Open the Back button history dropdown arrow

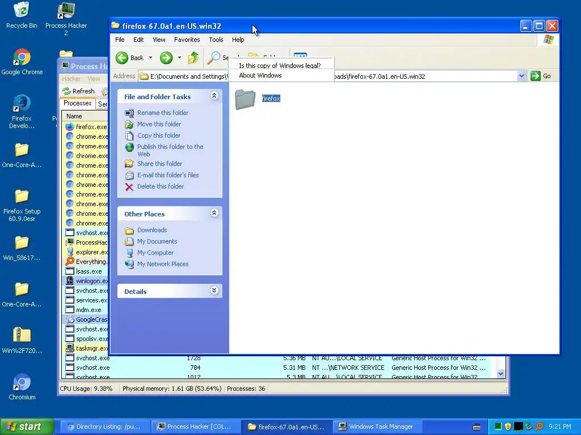(150, 58)
